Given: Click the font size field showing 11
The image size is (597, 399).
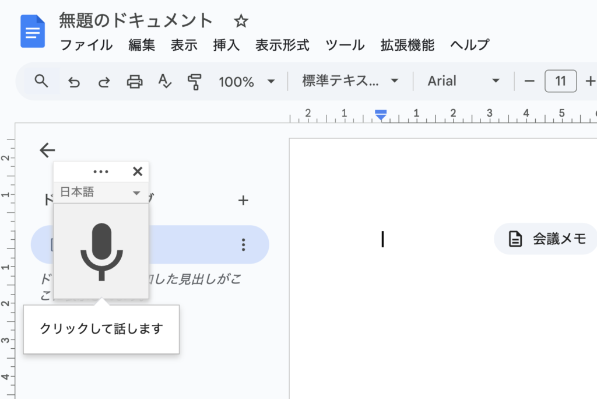Looking at the screenshot, I should click(560, 81).
